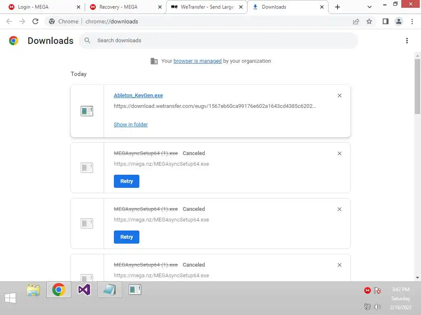The width and height of the screenshot is (421, 315).
Task: Open Chrome's main three-dot menu
Action: [x=412, y=21]
